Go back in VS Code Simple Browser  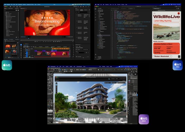[153, 10]
